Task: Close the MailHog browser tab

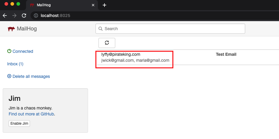Action: pyautogui.click(x=93, y=5)
